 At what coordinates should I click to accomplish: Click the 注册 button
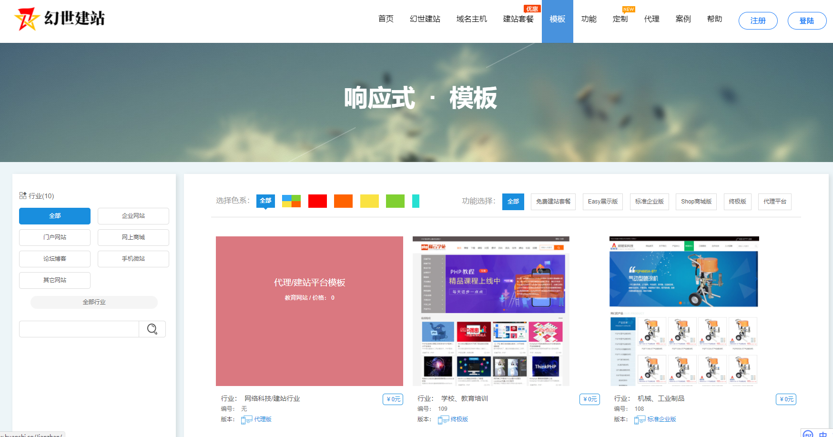pos(758,20)
